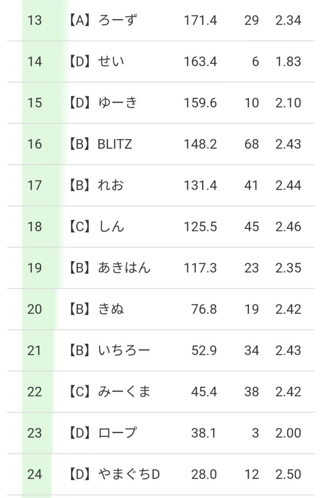Viewport: 322px width, 498px height.
Task: Tap the いちろー player name
Action: point(124,351)
